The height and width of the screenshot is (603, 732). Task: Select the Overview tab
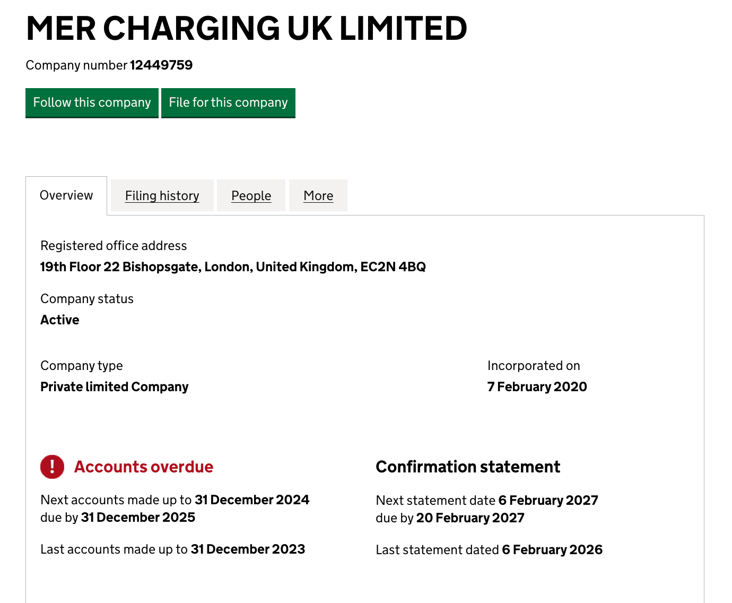[66, 195]
